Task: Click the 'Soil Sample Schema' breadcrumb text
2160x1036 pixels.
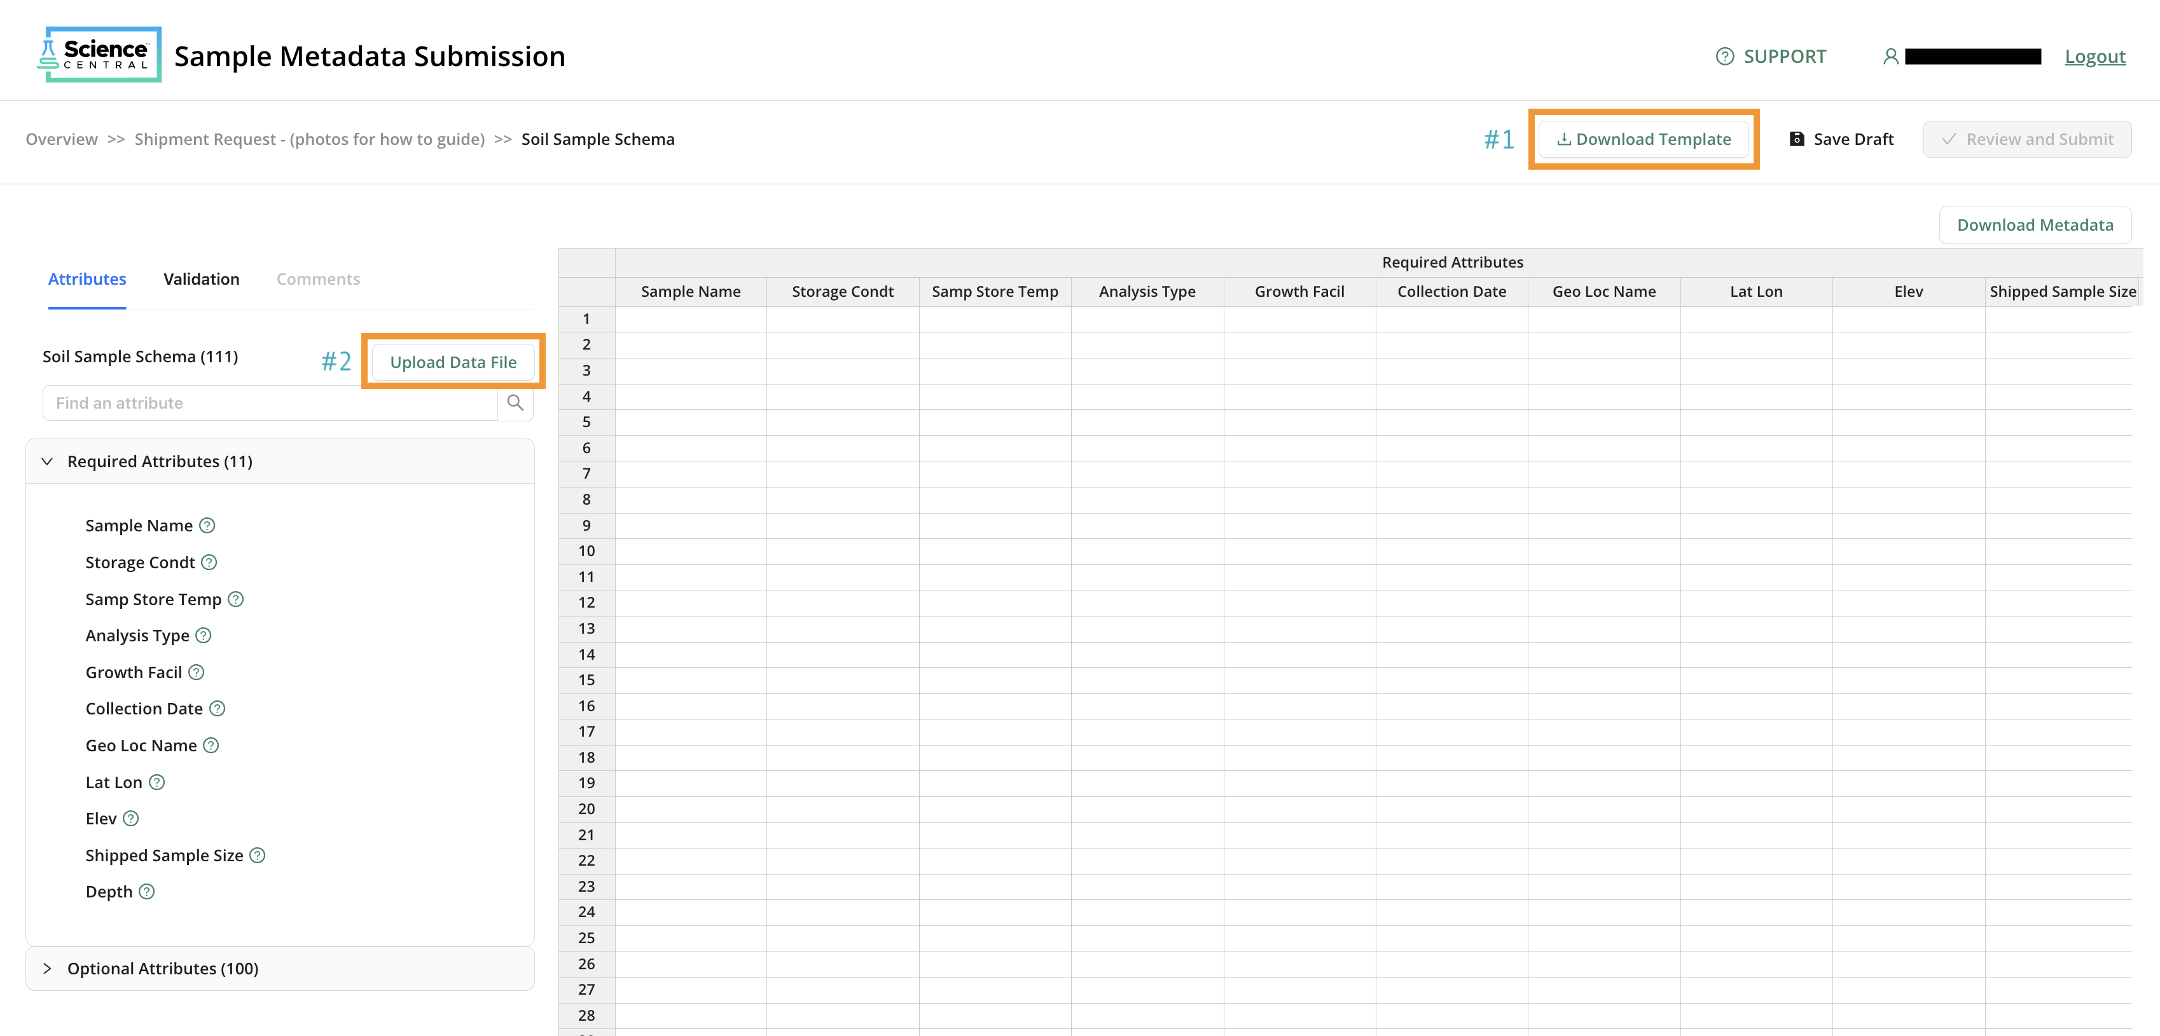Action: [598, 139]
